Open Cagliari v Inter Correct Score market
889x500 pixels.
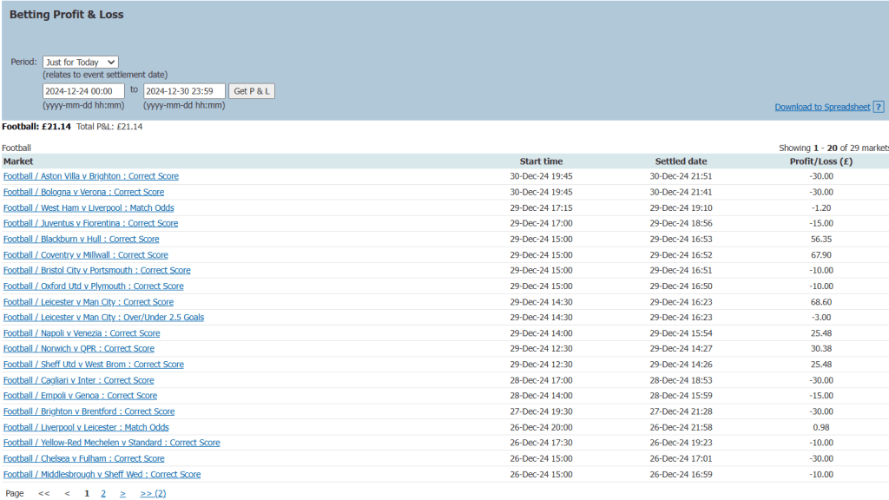pos(79,380)
